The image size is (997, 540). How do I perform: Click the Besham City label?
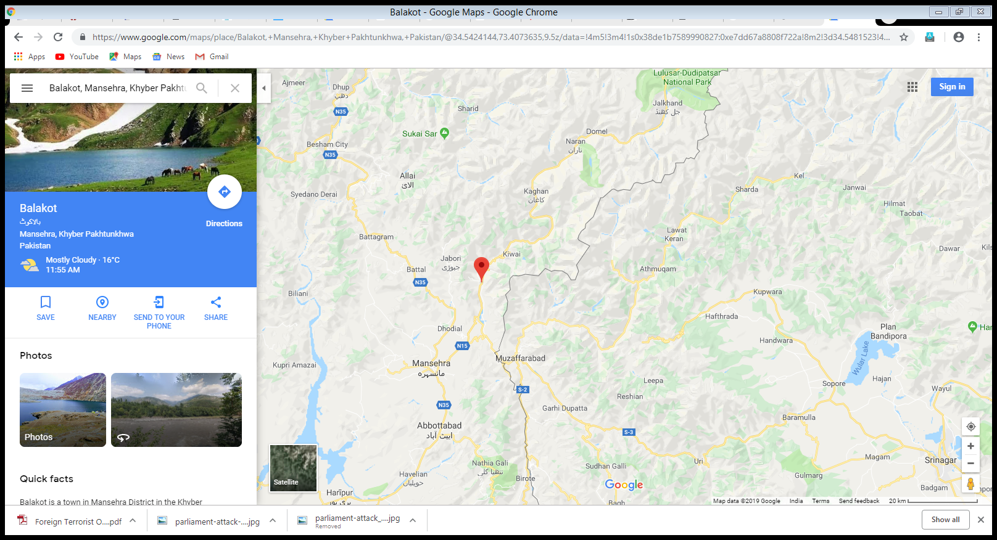coord(327,144)
